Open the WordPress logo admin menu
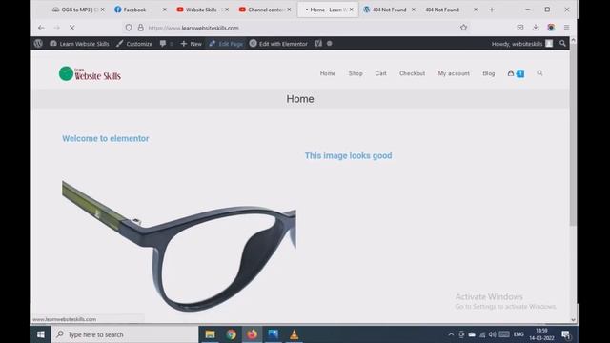This screenshot has height=343, width=610. pos(38,44)
